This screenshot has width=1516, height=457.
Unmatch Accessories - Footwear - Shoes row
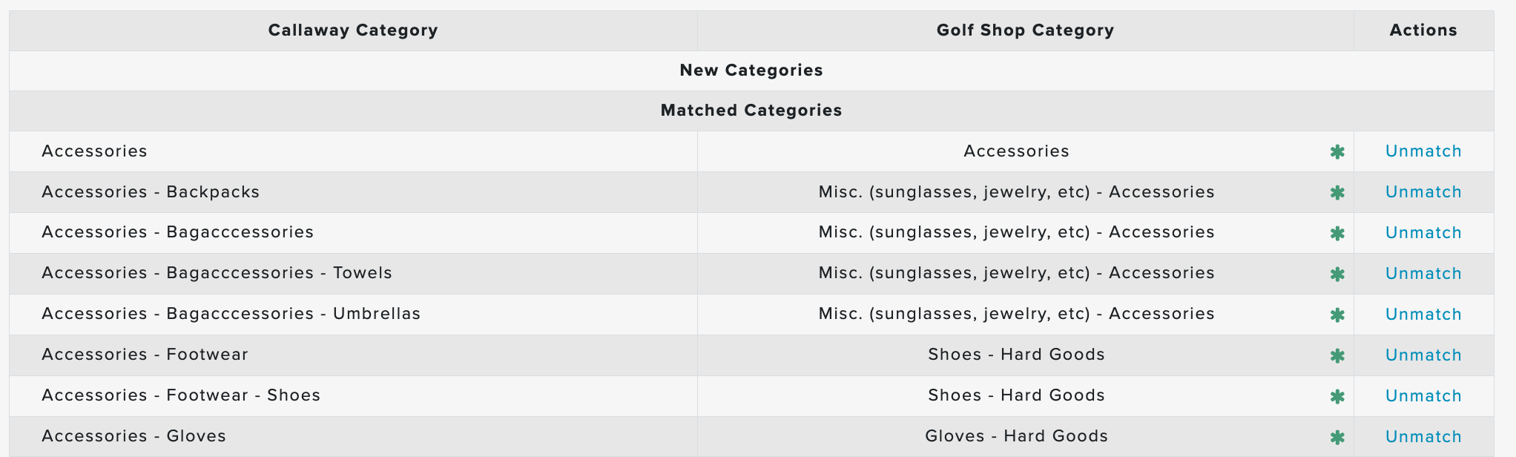point(1423,396)
